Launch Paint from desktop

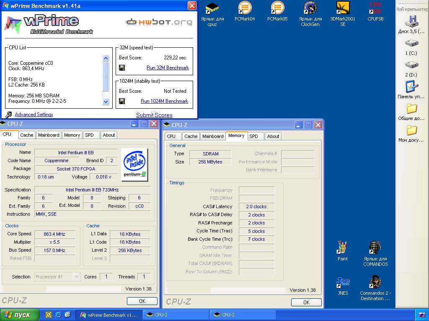click(343, 251)
